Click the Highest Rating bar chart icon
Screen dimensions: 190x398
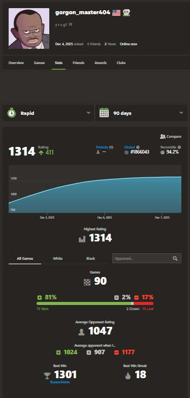click(x=82, y=239)
